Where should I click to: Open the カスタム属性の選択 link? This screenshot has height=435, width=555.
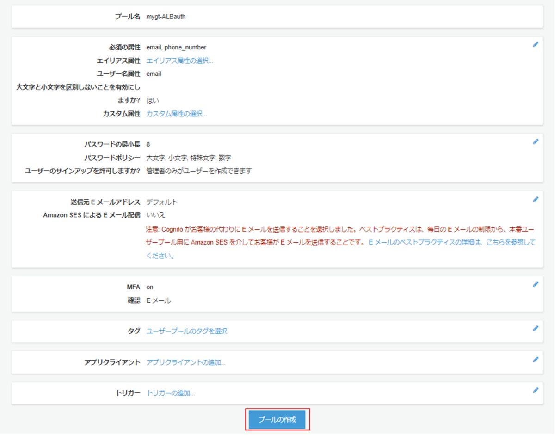tap(177, 113)
